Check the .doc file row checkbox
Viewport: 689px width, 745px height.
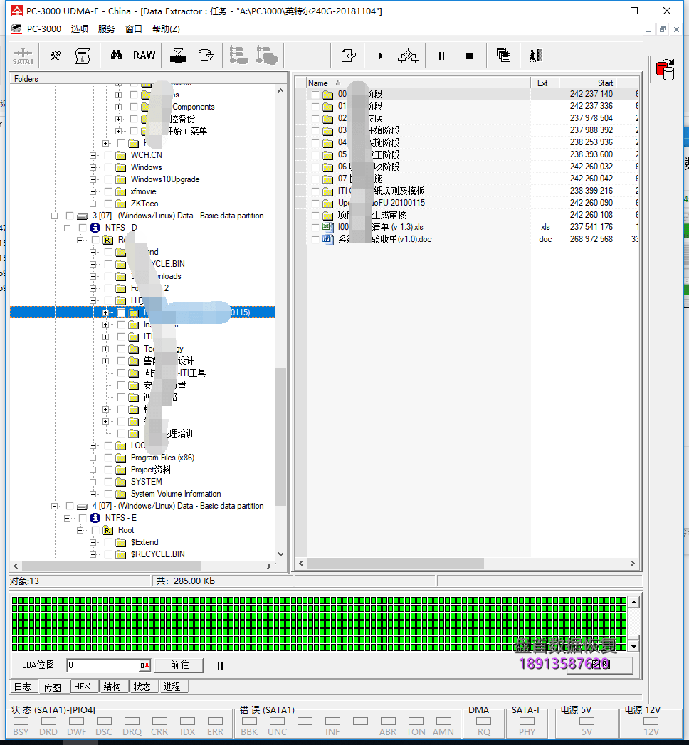click(x=315, y=240)
